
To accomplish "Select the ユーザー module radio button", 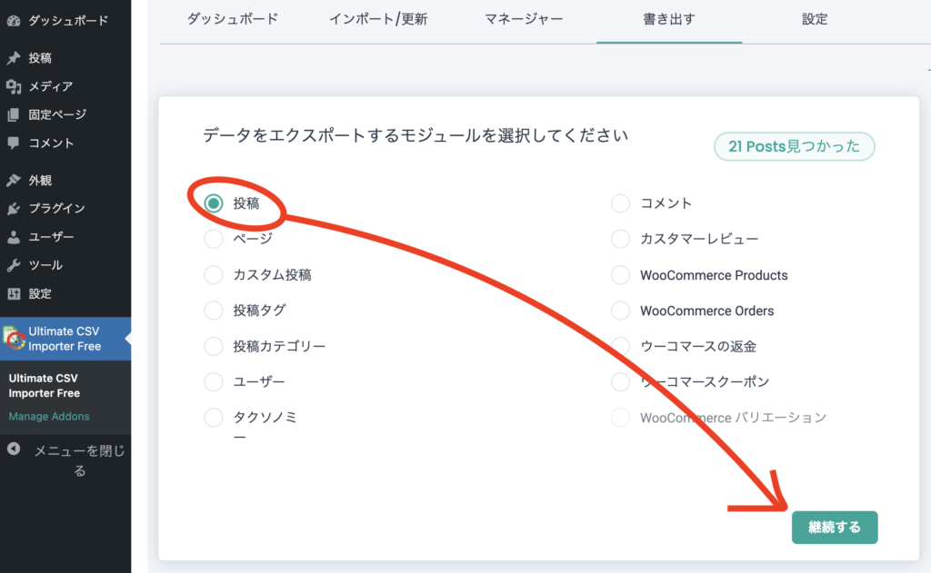I will (x=213, y=381).
